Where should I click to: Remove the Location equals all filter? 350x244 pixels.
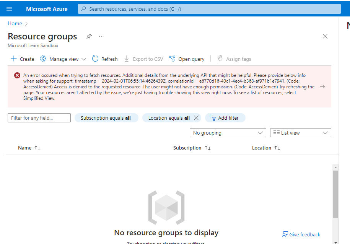pyautogui.click(x=196, y=118)
